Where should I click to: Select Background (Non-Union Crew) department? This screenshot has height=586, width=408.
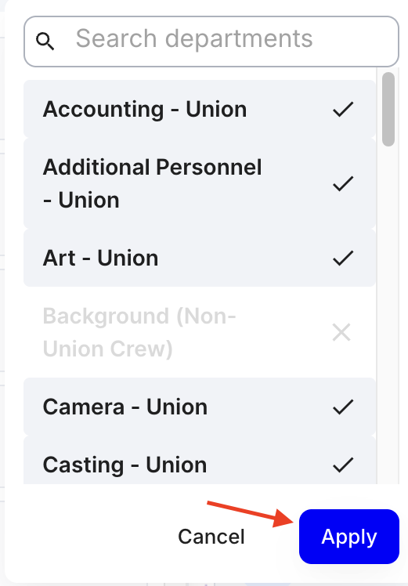[x=200, y=332]
